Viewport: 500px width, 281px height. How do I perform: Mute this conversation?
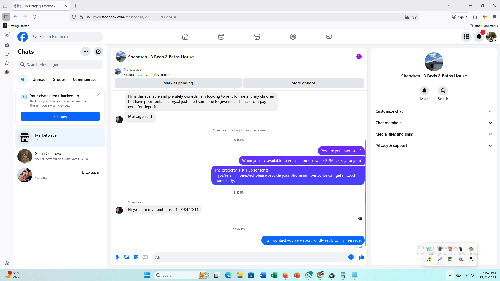coord(424,91)
